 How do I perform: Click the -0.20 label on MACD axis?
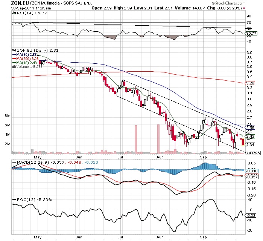coord(251,195)
